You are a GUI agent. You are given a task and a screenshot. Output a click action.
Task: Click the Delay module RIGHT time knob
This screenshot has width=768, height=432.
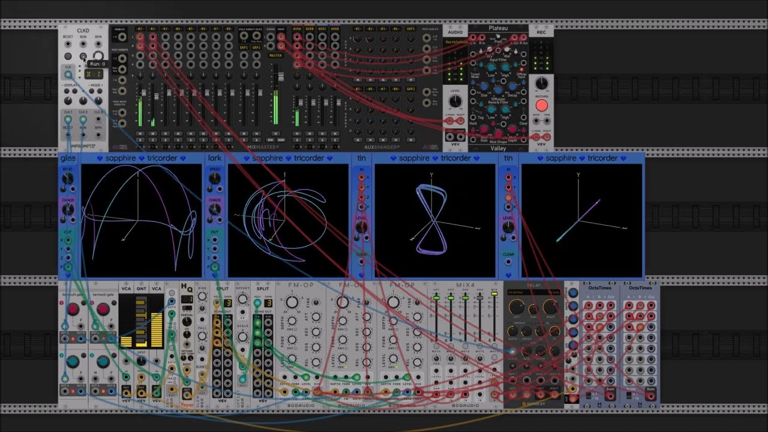551,307
